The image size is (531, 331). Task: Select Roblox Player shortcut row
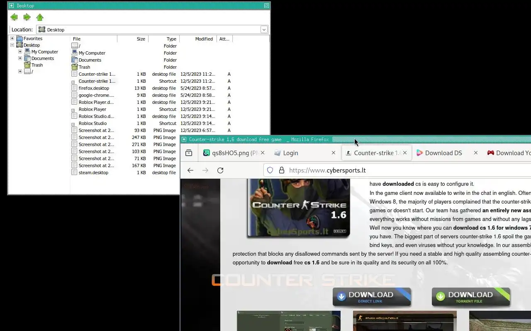click(151, 109)
